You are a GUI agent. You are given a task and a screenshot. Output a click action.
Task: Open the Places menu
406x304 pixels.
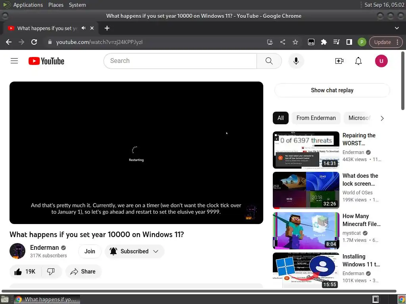pos(56,5)
